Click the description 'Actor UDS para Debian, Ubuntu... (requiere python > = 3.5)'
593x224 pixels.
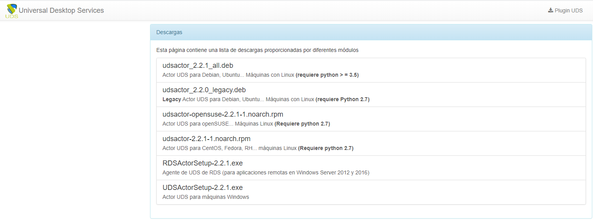click(261, 75)
